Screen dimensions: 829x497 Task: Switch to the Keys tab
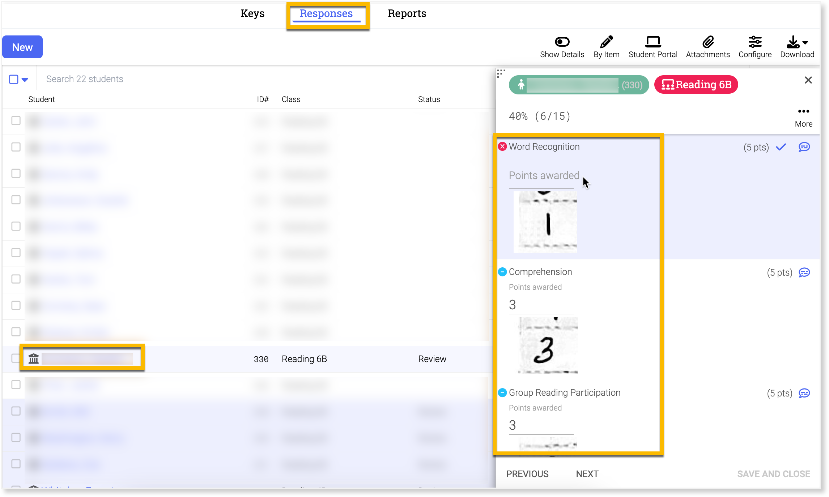[252, 14]
